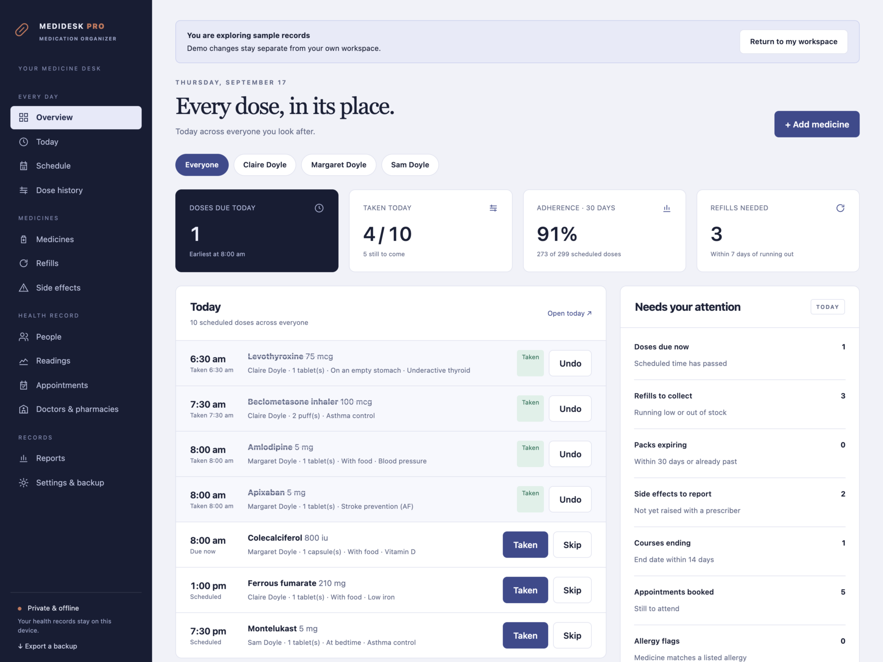Click the People icon in sidebar
Image resolution: width=883 pixels, height=662 pixels.
[23, 337]
